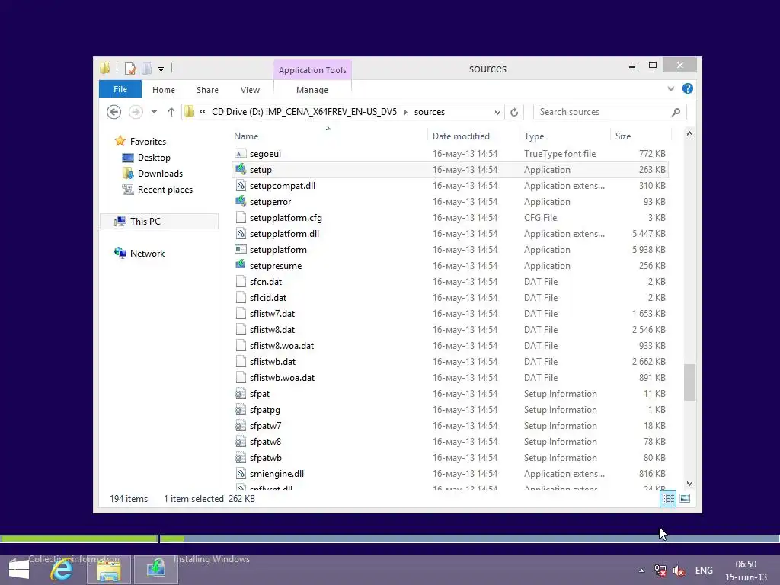The image size is (780, 585).
Task: Switch to Details view layout
Action: (667, 498)
